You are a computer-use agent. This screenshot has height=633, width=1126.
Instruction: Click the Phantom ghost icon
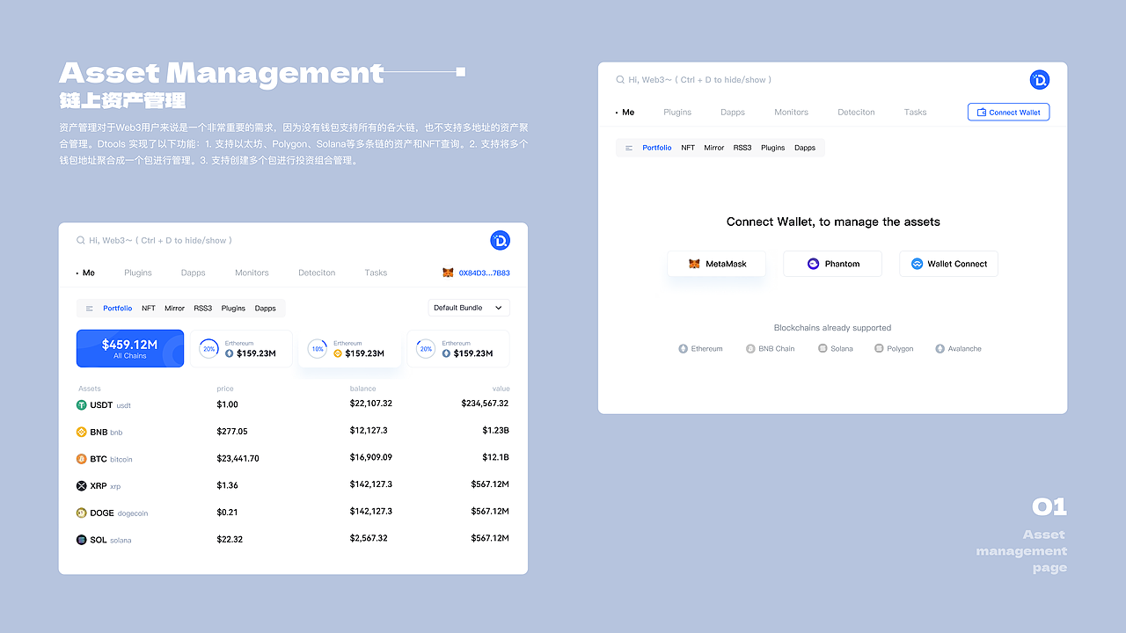pyautogui.click(x=814, y=264)
